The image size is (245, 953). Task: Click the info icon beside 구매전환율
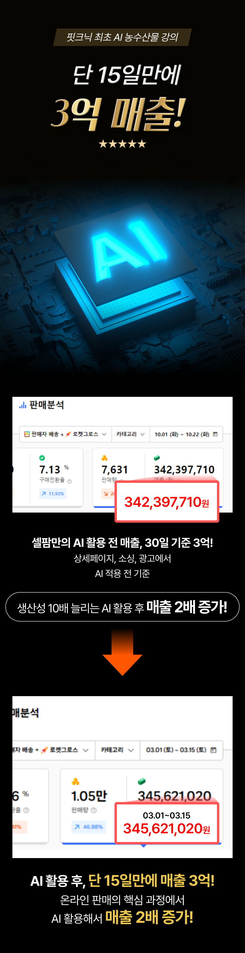(x=70, y=481)
